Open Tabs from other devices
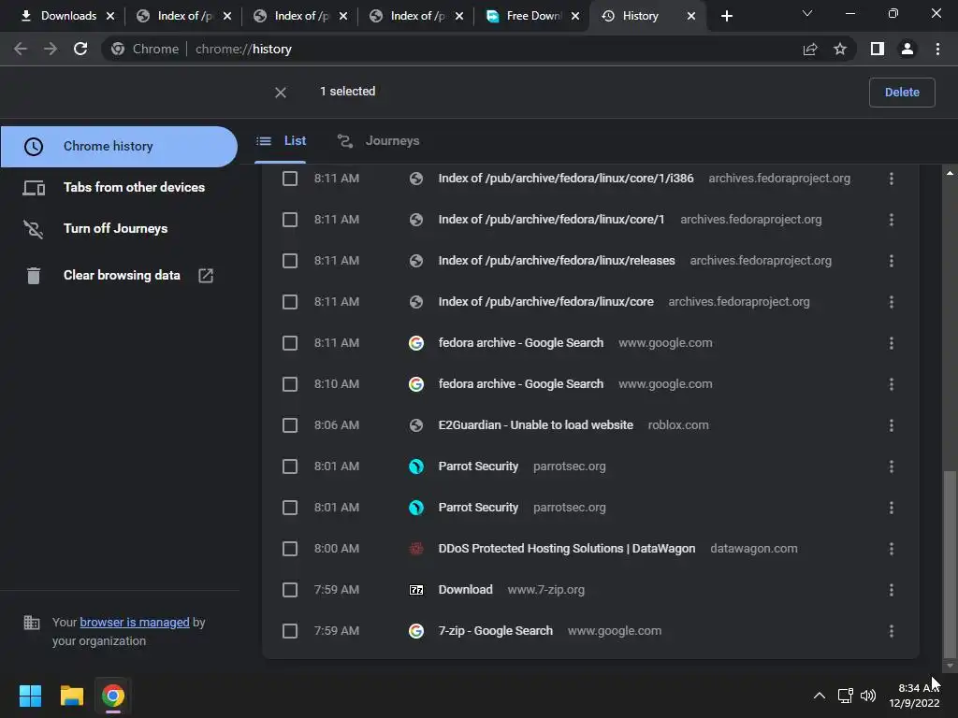This screenshot has height=718, width=958. 119,187
